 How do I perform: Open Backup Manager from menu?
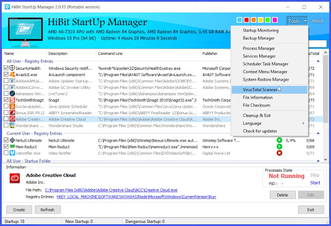click(x=269, y=38)
